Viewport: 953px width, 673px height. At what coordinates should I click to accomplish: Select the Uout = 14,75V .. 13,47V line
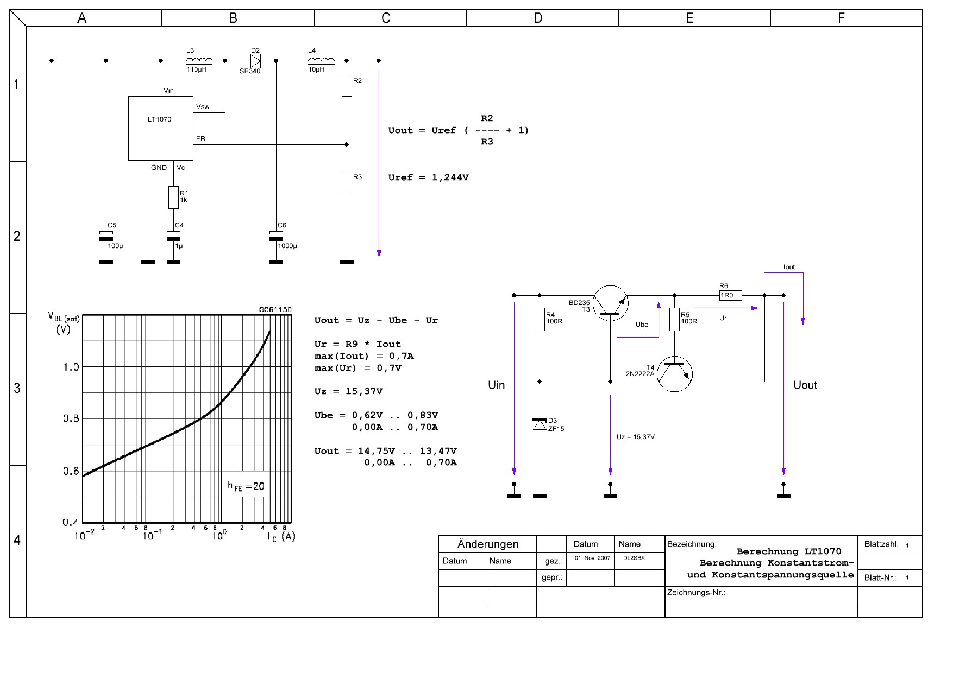click(385, 451)
